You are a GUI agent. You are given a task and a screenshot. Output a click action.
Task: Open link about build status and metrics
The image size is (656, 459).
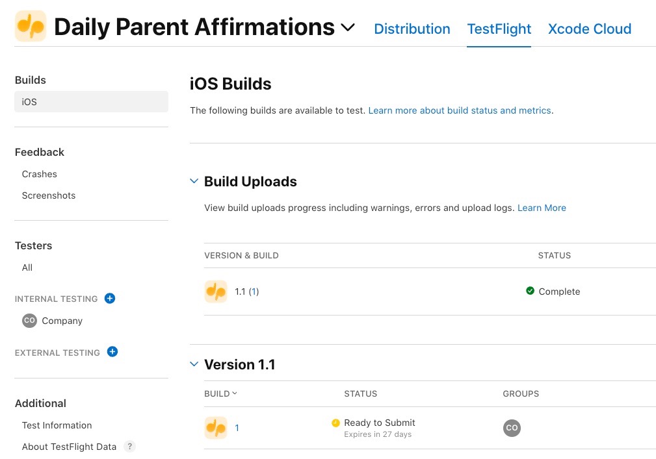click(x=459, y=110)
